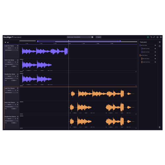Toggle Lead Vox Chorus visibility in Track panel
Viewport: 165px width, 165px height.
click(155, 55)
